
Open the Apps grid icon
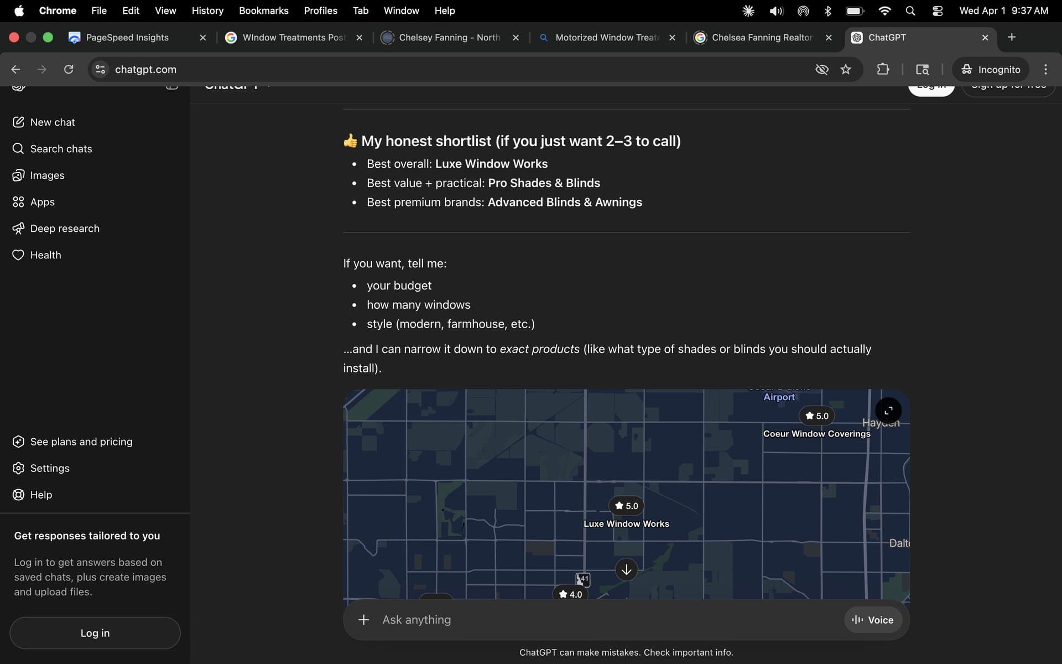pyautogui.click(x=18, y=202)
